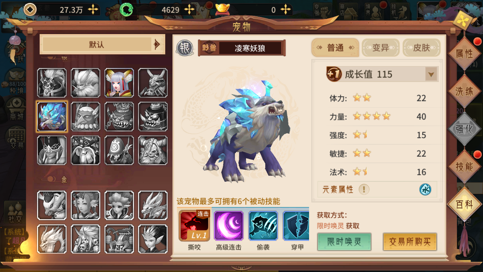Open the 技能 side menu
Image resolution: width=483 pixels, height=272 pixels.
(x=464, y=167)
